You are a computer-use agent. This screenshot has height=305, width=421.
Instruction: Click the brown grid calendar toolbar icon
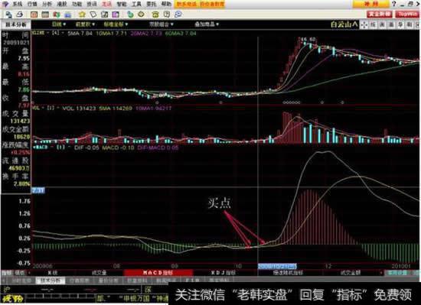click(45, 15)
